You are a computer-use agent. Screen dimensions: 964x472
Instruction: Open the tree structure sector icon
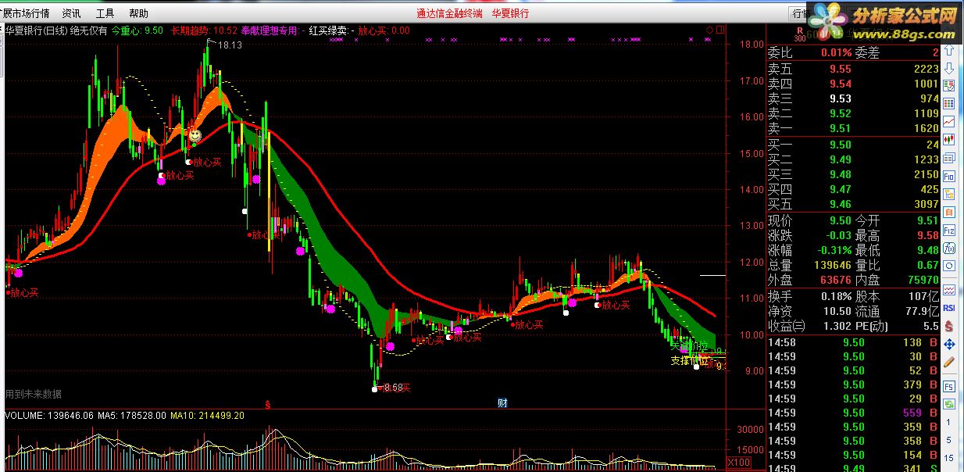coord(949,194)
